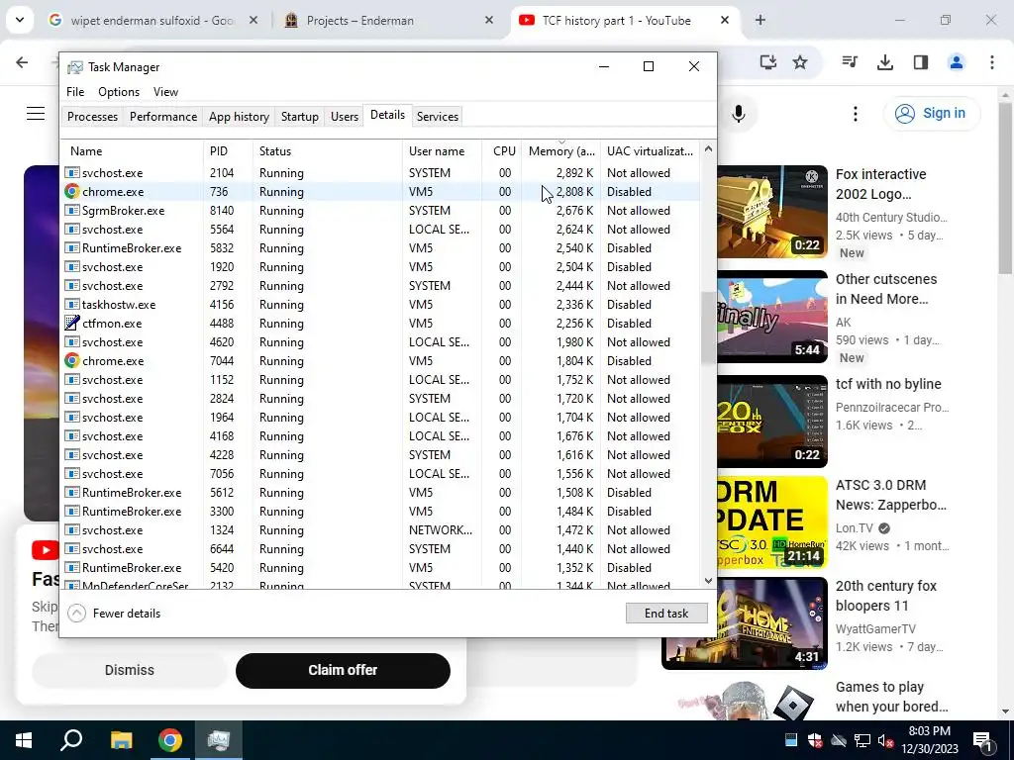
Task: Click install app icon in address bar
Action: (x=767, y=62)
